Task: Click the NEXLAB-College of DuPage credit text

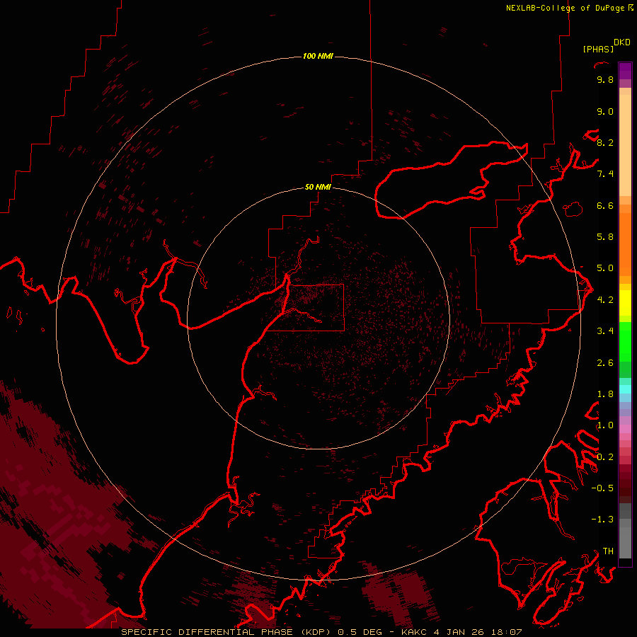Action: click(565, 8)
